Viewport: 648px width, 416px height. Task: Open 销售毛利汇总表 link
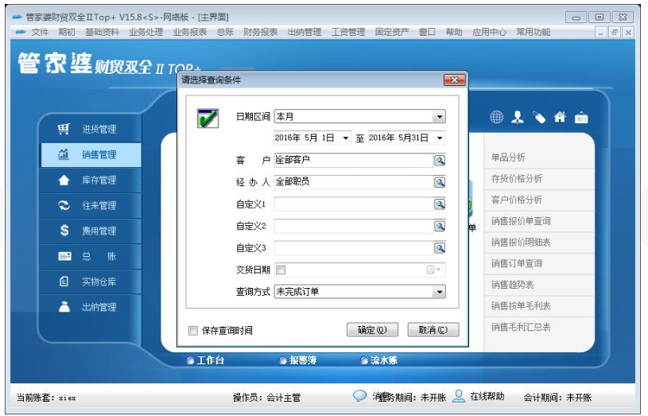[x=521, y=327]
